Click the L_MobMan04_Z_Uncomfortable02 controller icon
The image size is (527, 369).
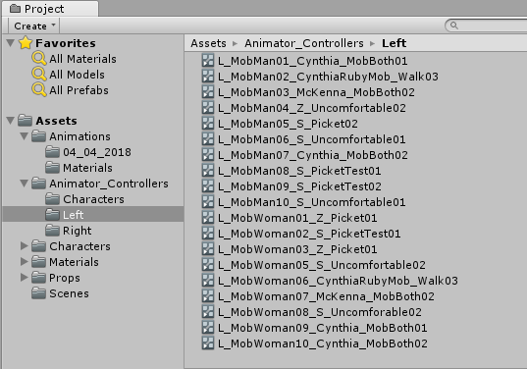coord(208,108)
